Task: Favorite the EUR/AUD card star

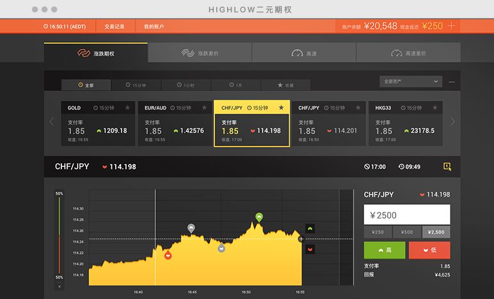Action: click(x=204, y=108)
